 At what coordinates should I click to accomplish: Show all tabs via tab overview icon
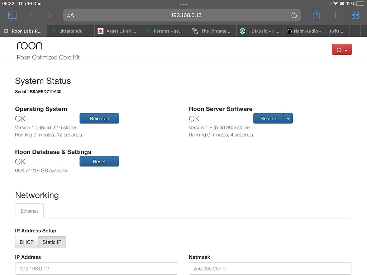tap(355, 15)
